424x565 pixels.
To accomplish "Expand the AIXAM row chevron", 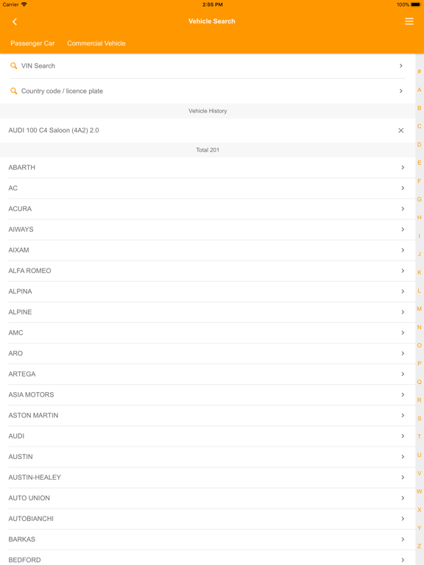I will (x=403, y=250).
